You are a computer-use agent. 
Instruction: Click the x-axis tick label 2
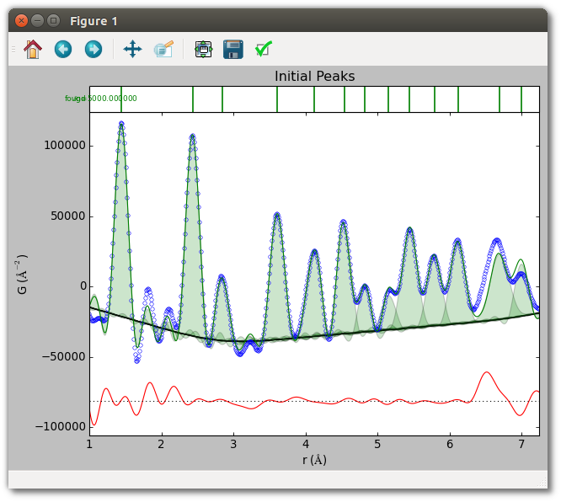[x=161, y=445]
